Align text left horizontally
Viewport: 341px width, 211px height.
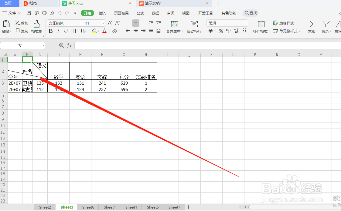128,31
